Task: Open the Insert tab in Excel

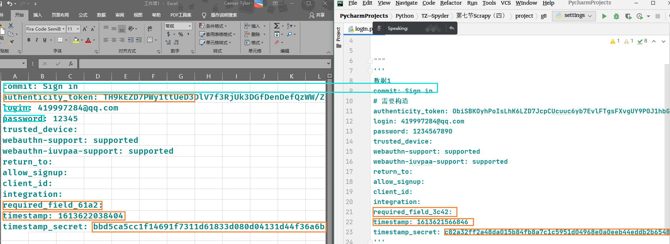Action: point(37,15)
